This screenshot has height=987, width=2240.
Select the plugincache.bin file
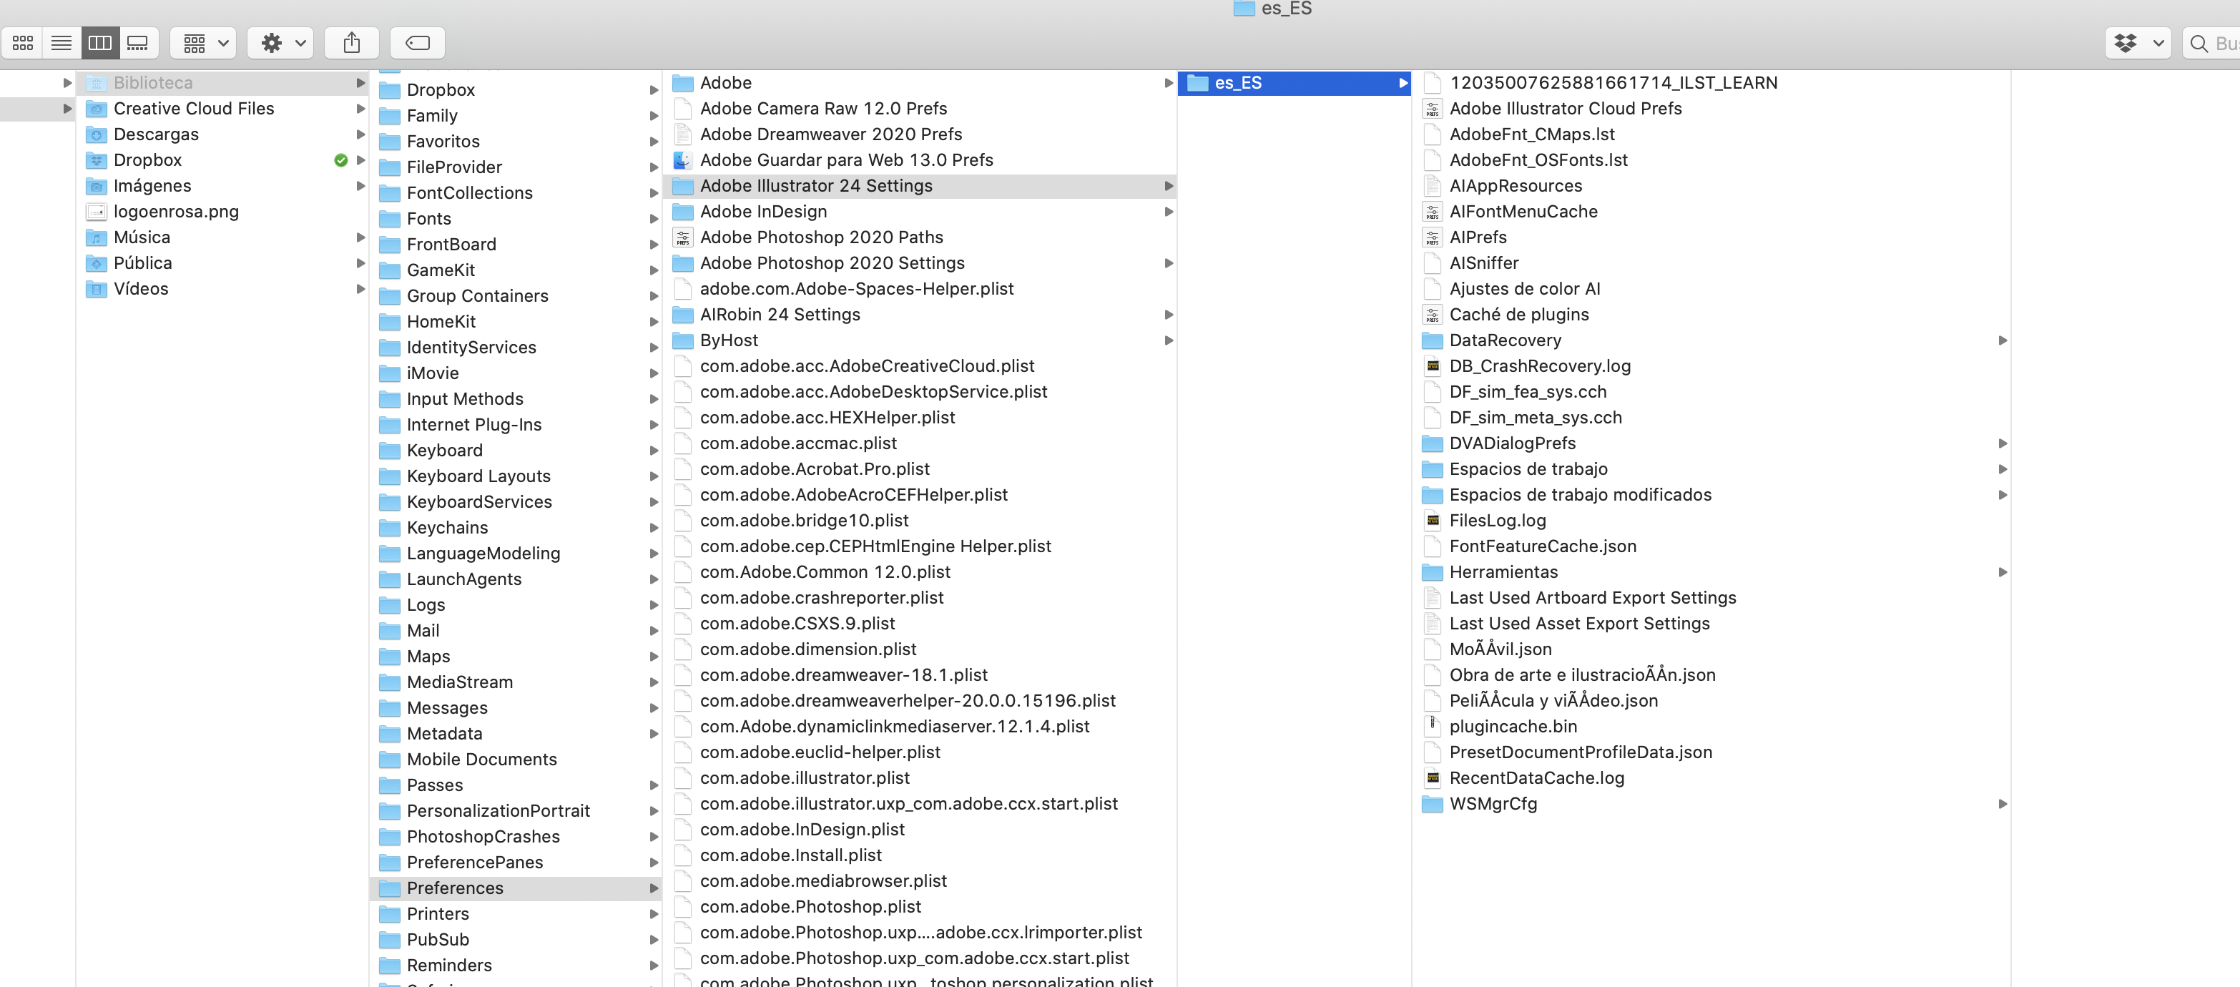click(x=1512, y=726)
